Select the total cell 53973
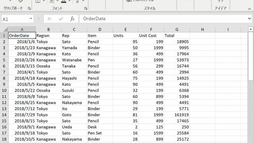254x143 pixels. coord(177,60)
